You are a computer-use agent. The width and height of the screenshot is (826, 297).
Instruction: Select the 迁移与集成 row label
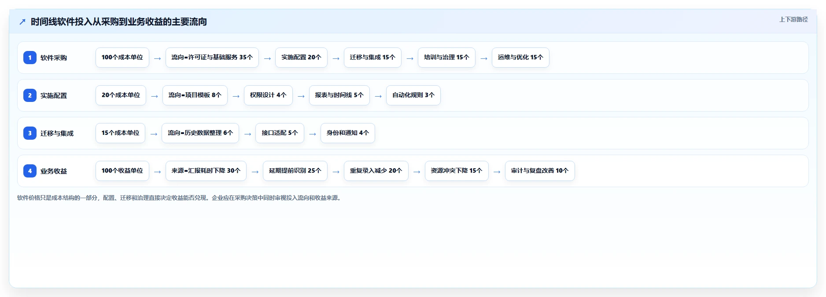coord(57,133)
